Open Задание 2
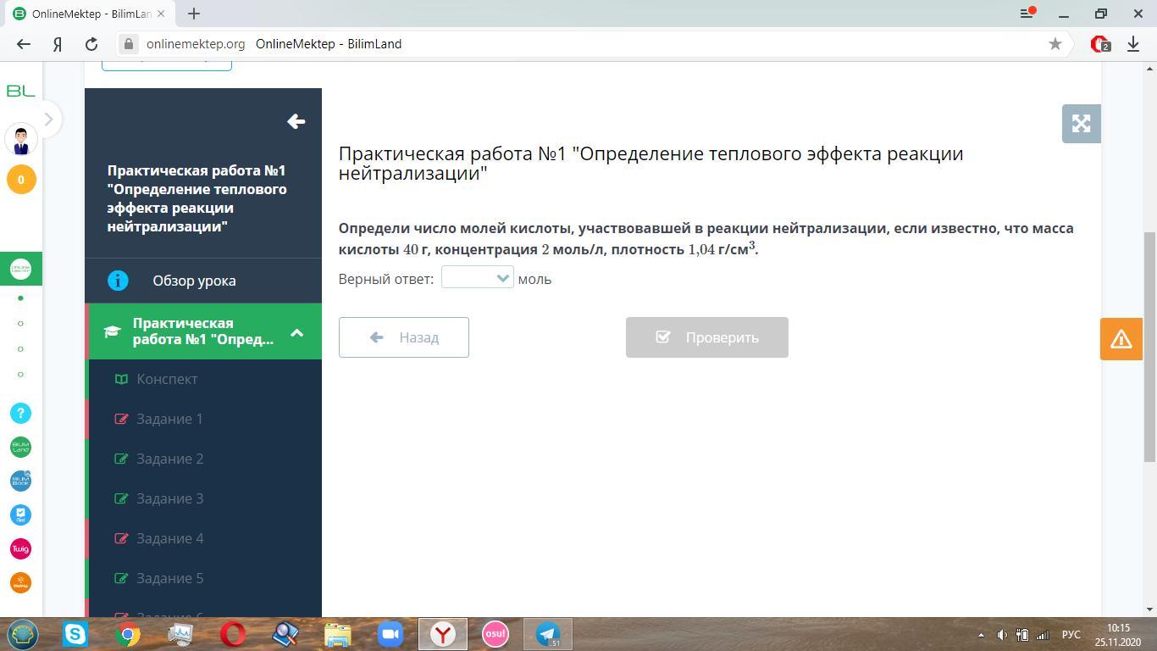This screenshot has width=1157, height=651. [170, 459]
